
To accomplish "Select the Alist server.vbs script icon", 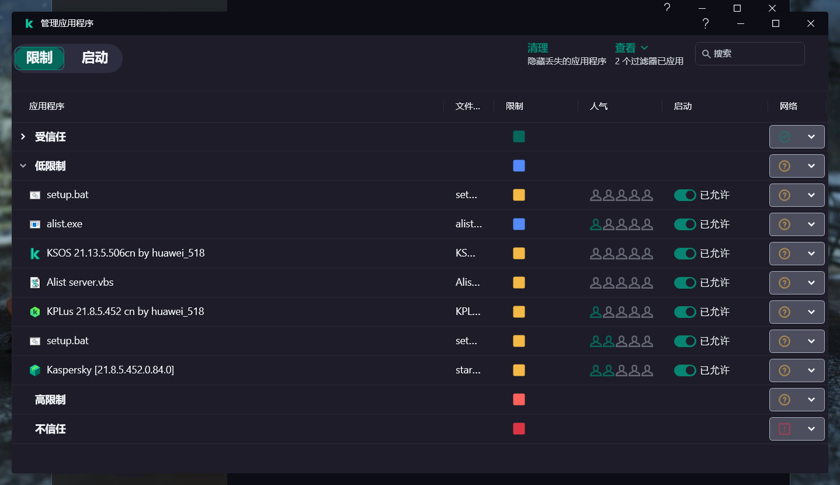I will [x=35, y=282].
